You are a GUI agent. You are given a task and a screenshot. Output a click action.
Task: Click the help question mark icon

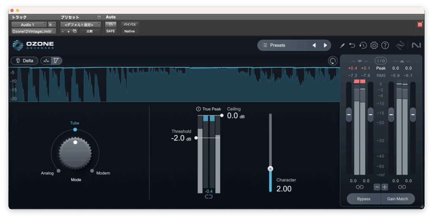385,45
